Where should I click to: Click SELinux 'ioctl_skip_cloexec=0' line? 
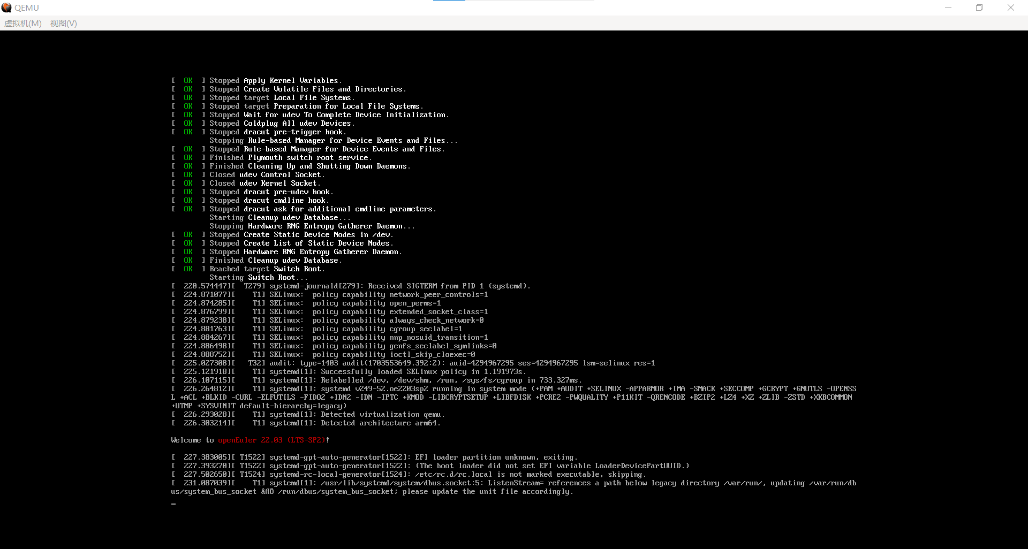coord(323,355)
